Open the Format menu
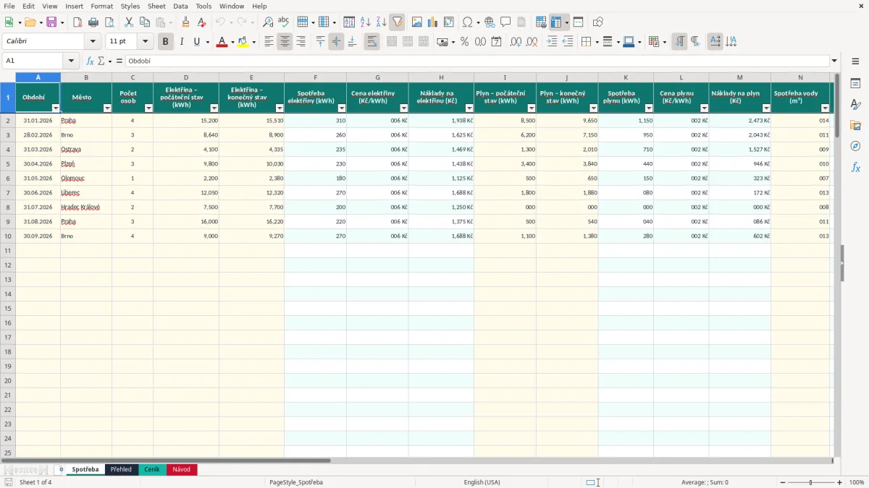The image size is (869, 488). [101, 6]
